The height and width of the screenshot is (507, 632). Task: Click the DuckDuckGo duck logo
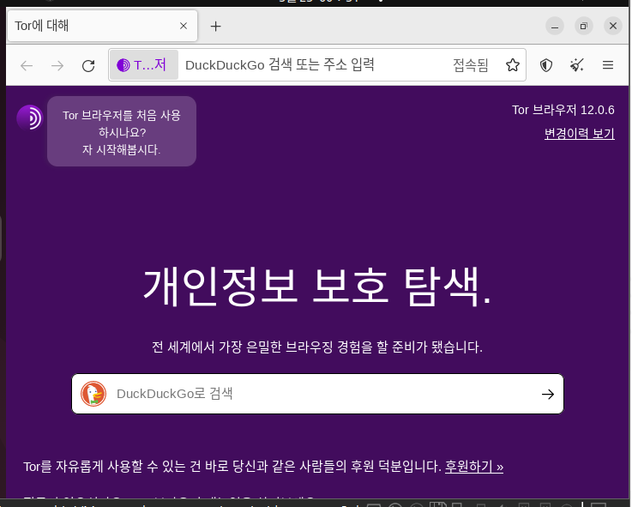93,394
